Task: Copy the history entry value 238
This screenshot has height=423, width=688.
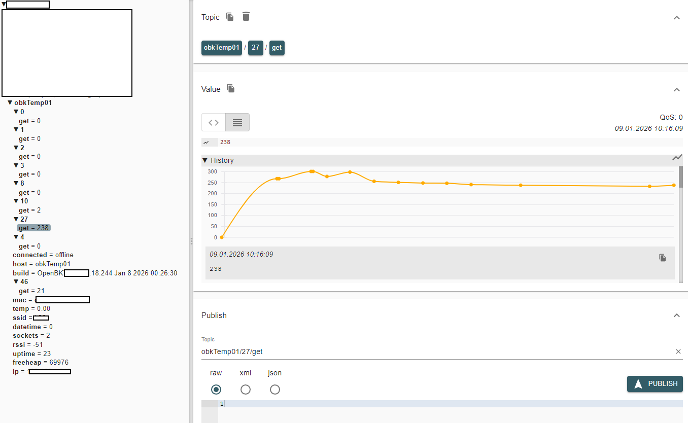Action: [662, 258]
